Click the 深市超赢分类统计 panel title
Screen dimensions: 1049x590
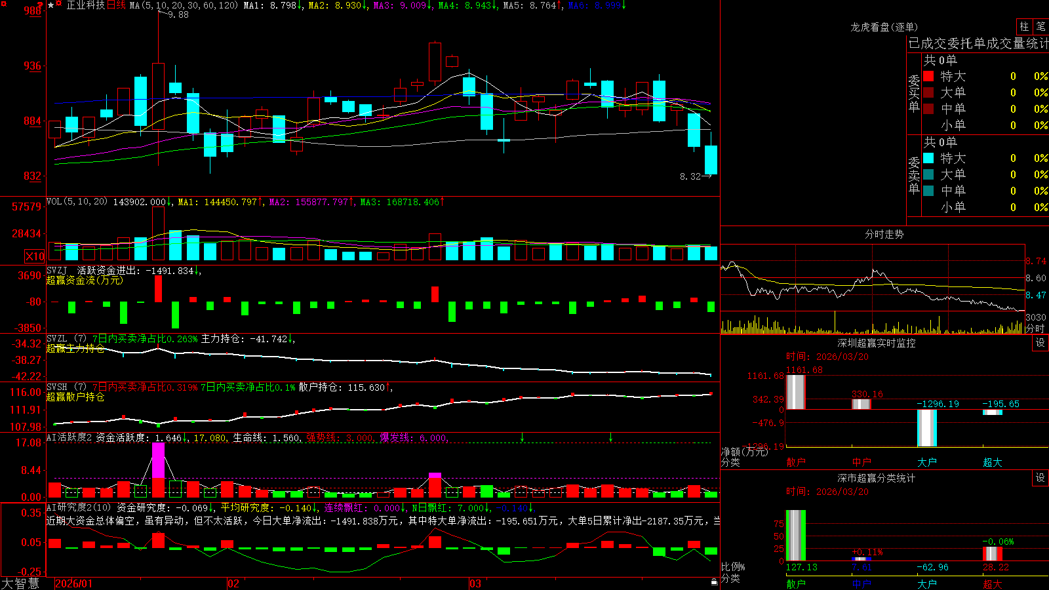pyautogui.click(x=876, y=478)
